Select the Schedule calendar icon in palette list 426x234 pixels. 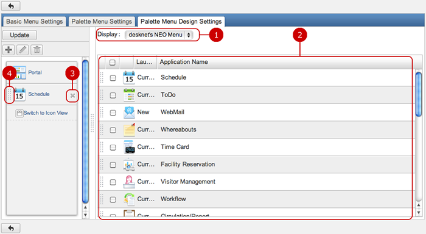coord(19,94)
